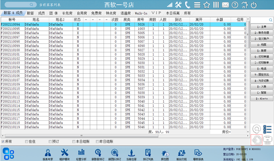Switch to the Walk-In tab

click(141, 13)
